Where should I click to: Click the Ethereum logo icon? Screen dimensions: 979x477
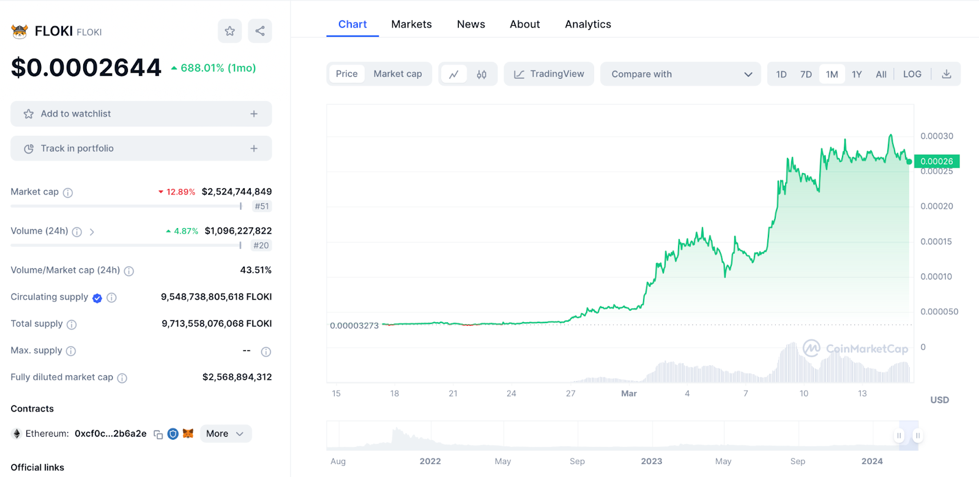coord(17,434)
